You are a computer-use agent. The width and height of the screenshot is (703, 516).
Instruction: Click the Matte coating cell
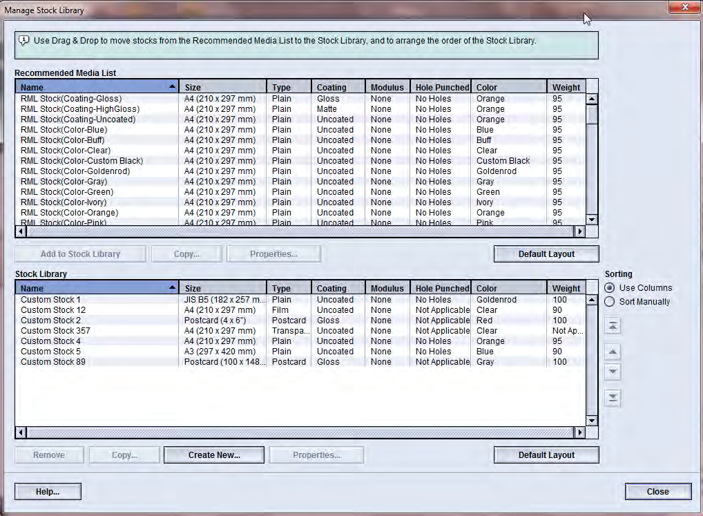pyautogui.click(x=338, y=109)
